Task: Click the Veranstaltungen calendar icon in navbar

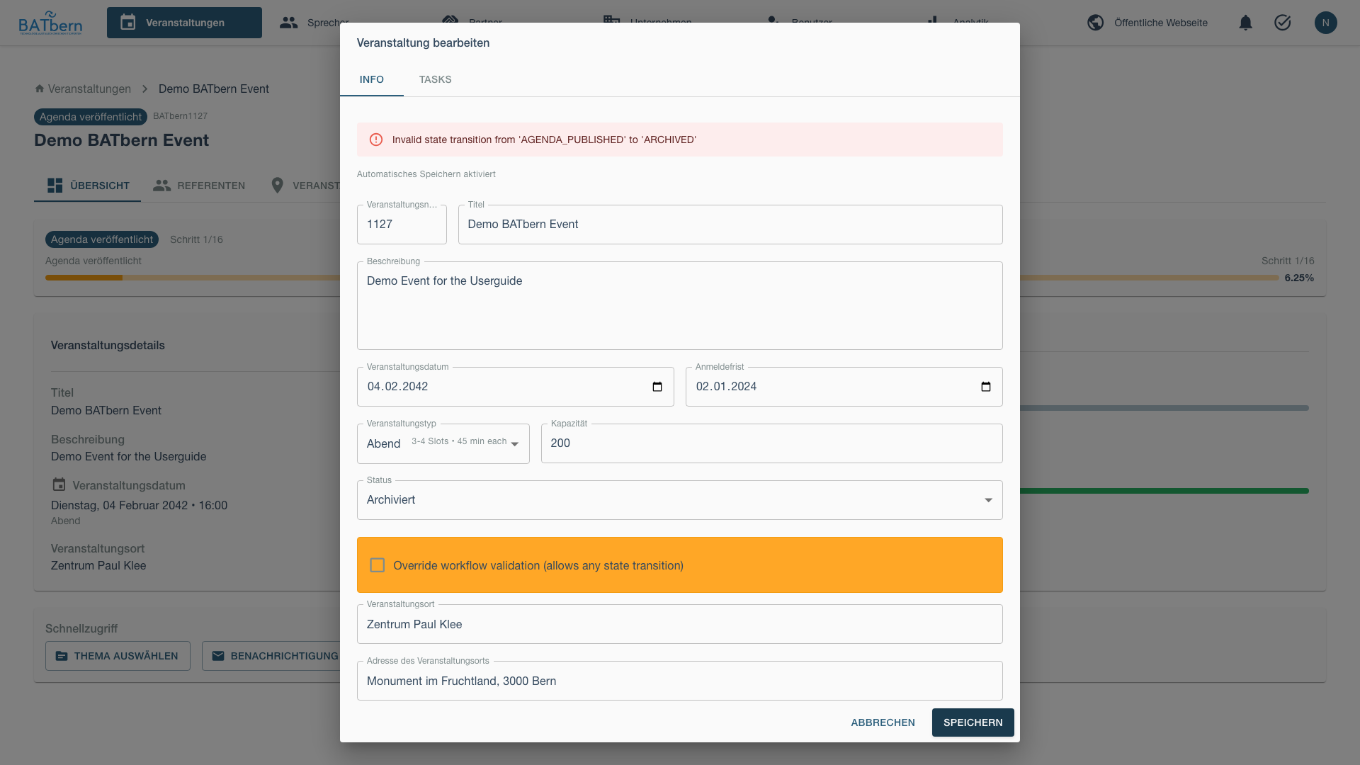Action: click(127, 23)
